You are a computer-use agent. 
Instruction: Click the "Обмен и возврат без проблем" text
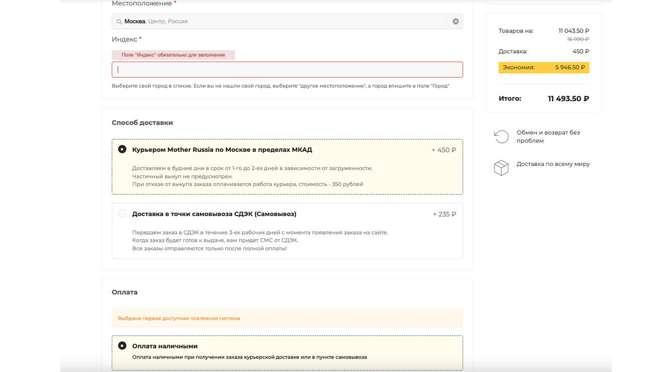(548, 136)
